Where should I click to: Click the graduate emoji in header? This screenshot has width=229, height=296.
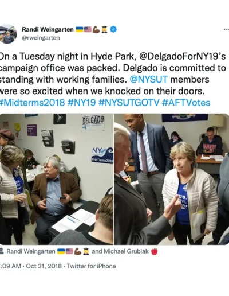[104, 29]
